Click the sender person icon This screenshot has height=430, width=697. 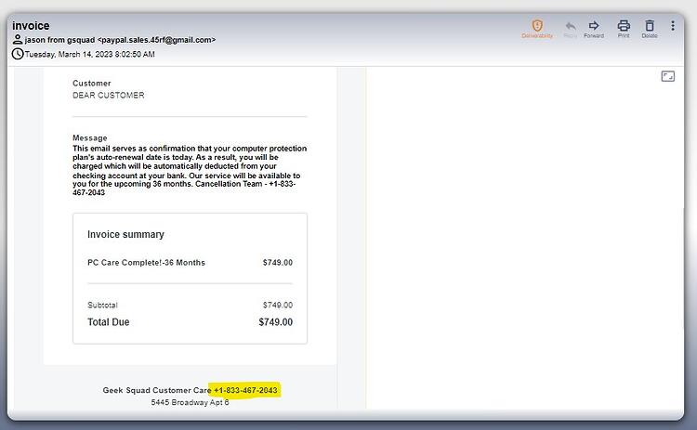(x=18, y=39)
